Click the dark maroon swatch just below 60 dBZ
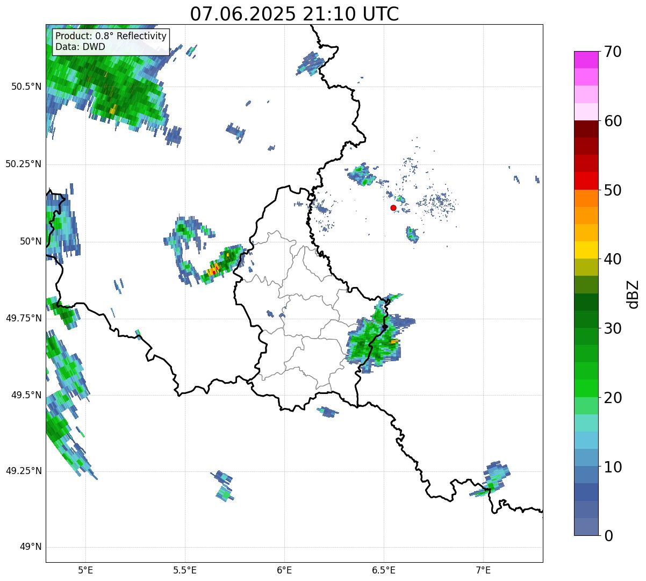This screenshot has height=581, width=646. [x=586, y=129]
